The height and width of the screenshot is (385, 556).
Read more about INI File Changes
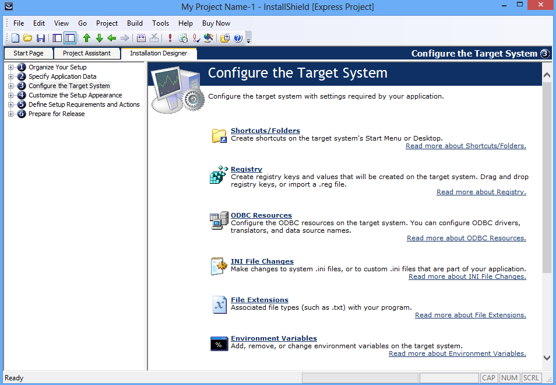(x=467, y=276)
